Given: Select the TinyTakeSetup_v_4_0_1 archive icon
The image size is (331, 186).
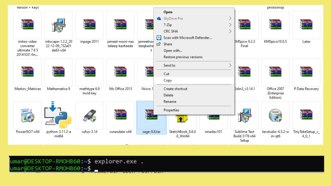Looking at the screenshot, I should pos(306,115).
